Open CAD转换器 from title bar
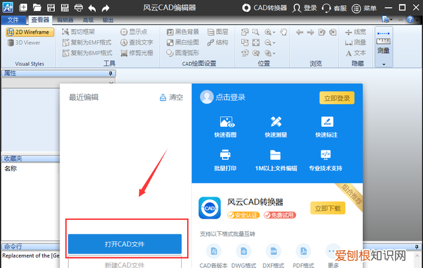 264,8
